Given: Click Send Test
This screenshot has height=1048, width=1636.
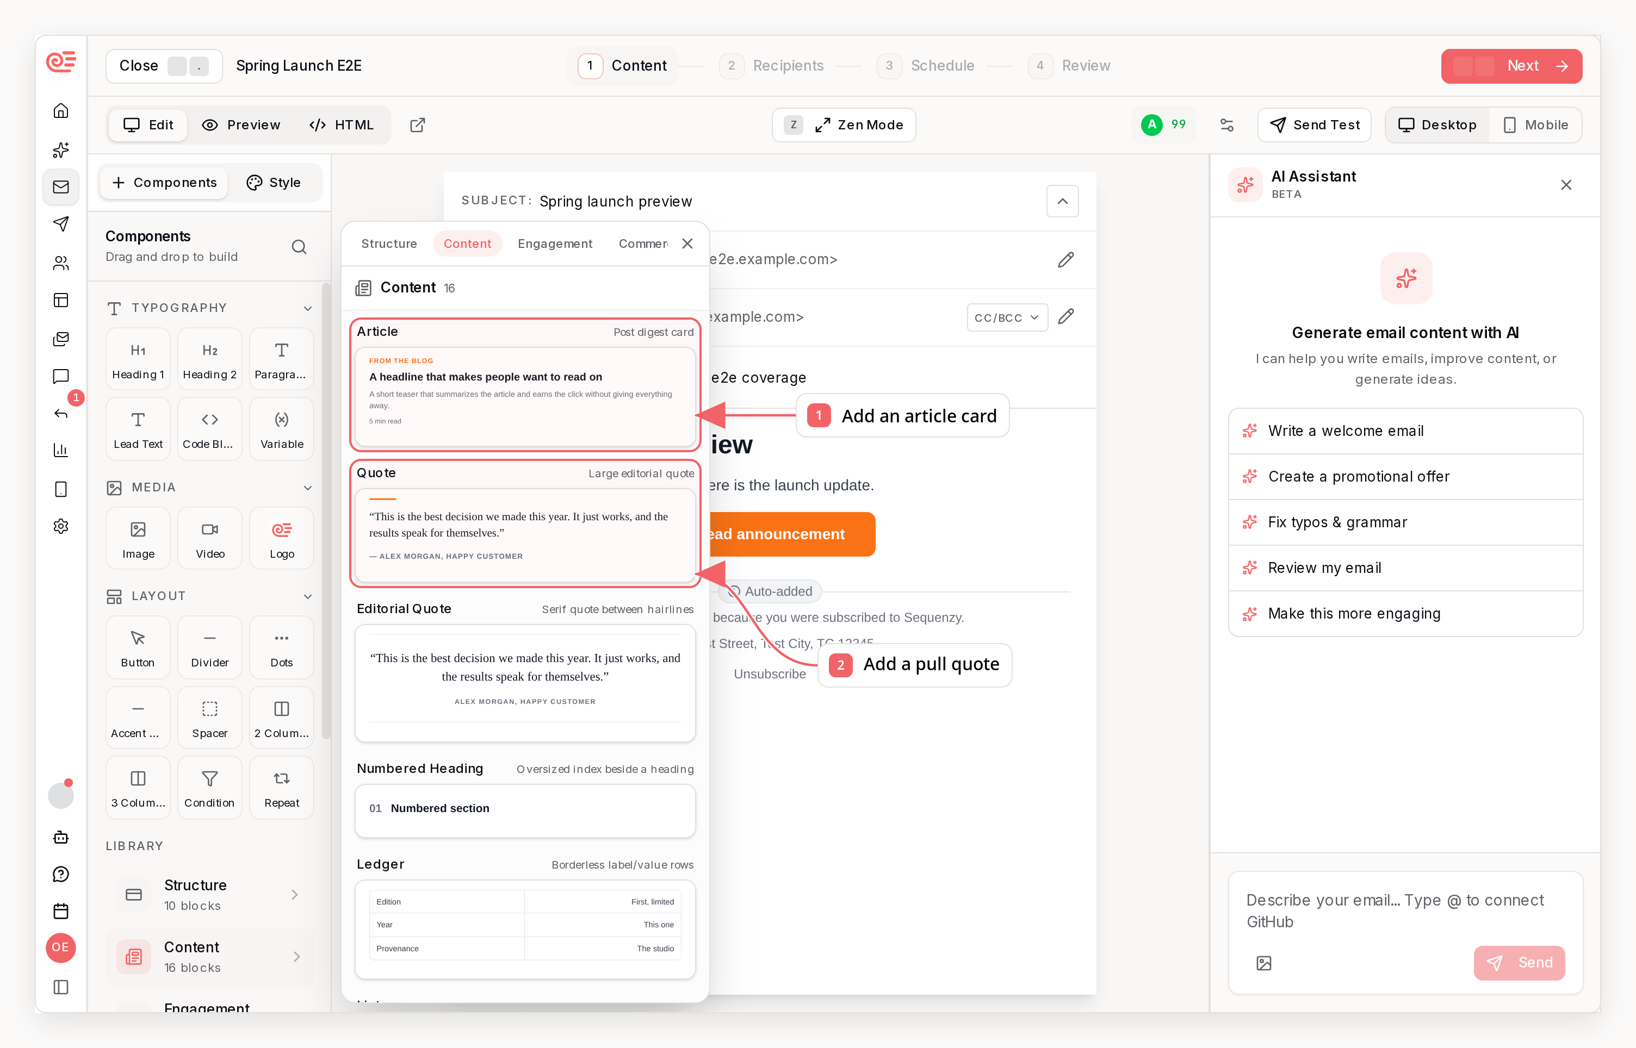Looking at the screenshot, I should coord(1314,124).
